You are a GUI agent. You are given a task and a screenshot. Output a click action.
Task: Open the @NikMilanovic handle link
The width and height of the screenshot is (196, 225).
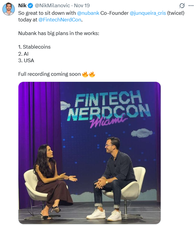[52, 5]
